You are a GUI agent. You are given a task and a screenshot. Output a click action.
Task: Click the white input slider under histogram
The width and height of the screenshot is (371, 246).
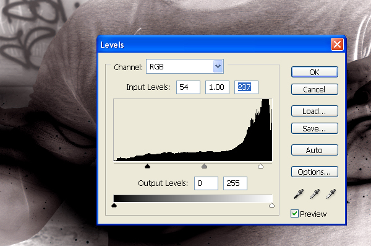[260, 166]
